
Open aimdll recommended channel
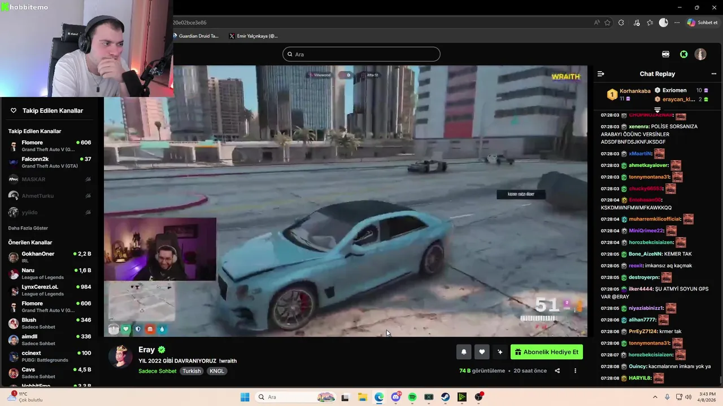(50, 339)
